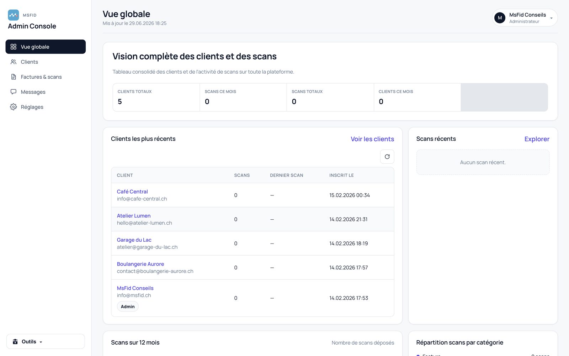Click the Factures & scans document icon
Image resolution: width=569 pixels, height=356 pixels.
(14, 77)
